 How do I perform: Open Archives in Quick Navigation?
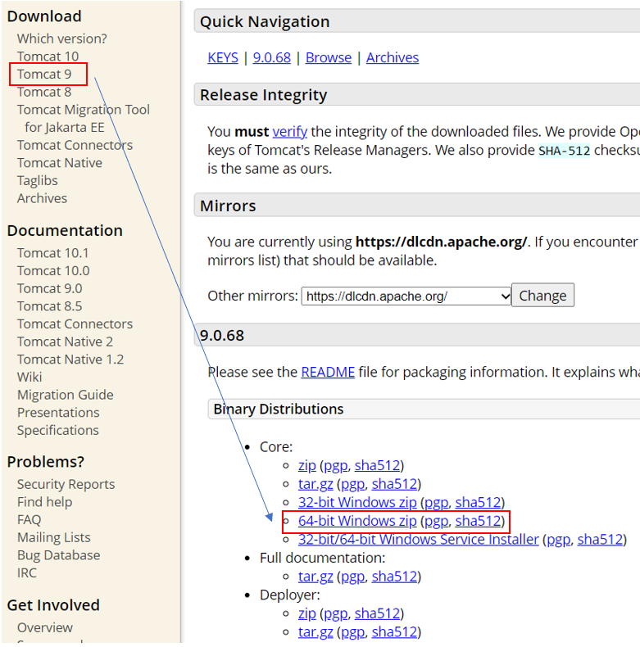pyautogui.click(x=393, y=58)
